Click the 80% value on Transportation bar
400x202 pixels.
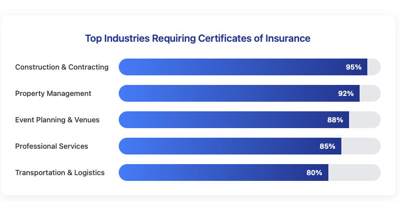[x=314, y=173]
